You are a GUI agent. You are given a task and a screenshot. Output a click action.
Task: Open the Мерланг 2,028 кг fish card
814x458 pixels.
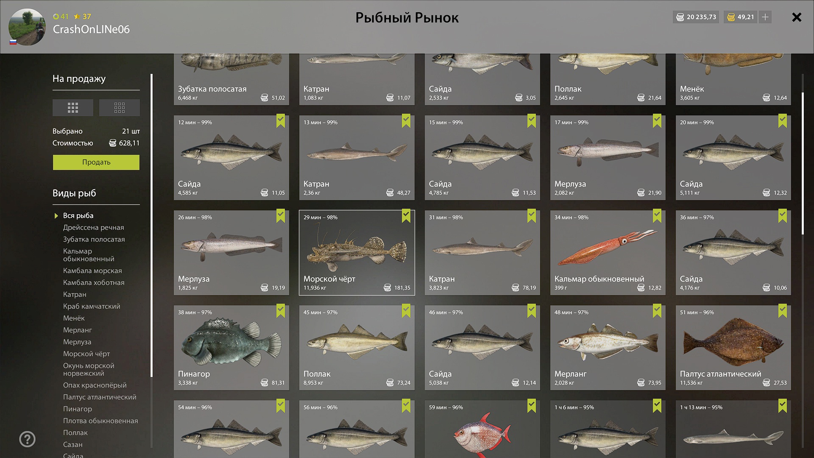(608, 348)
